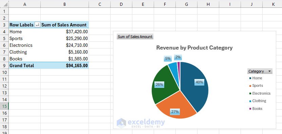282x134 pixels.
Task: Select row 1 header
Action: (4, 11)
